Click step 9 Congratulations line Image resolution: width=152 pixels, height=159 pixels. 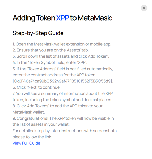coord(63,118)
